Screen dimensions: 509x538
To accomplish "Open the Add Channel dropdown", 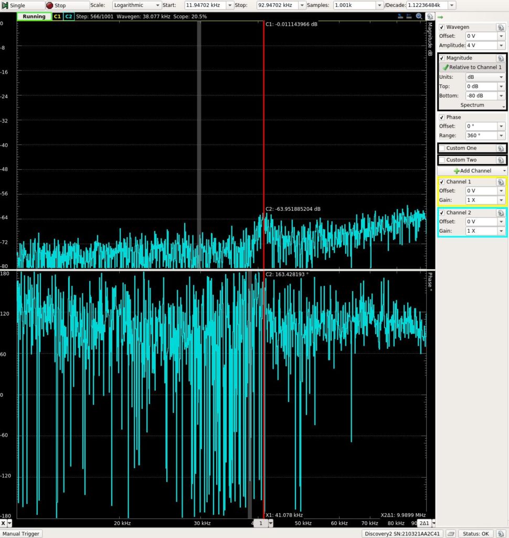I will 472,171.
